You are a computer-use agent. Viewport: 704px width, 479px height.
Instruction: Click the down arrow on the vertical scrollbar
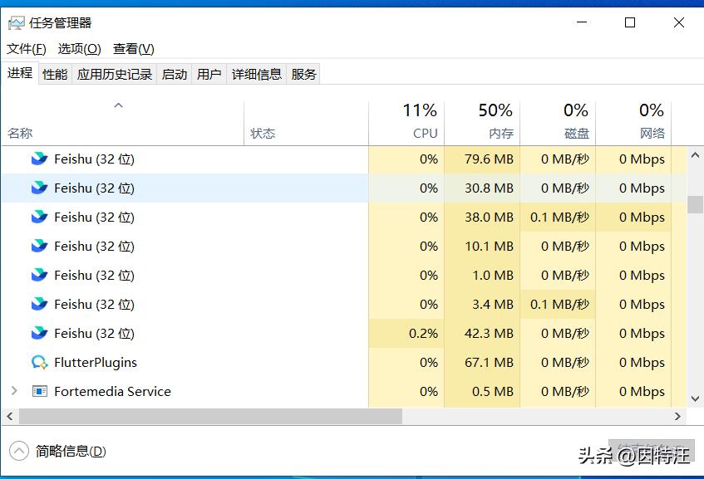(694, 399)
